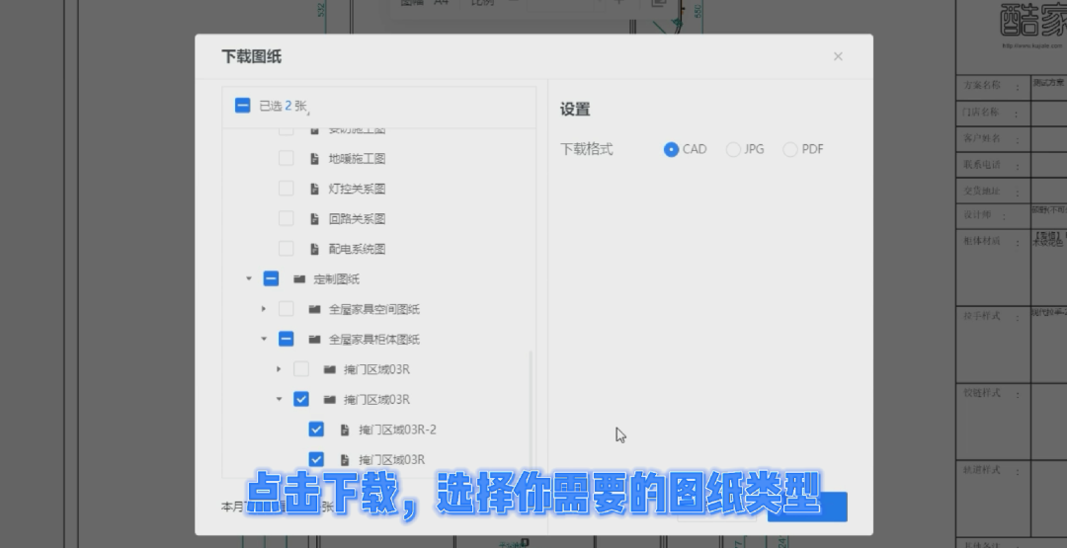Click the 掩门区域03R-2 label
Image resolution: width=1067 pixels, height=548 pixels.
[x=397, y=430]
